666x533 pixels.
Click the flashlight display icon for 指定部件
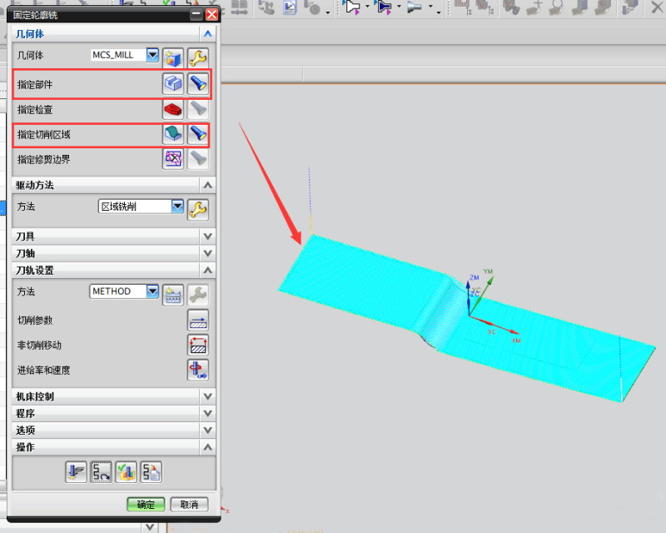coord(196,83)
